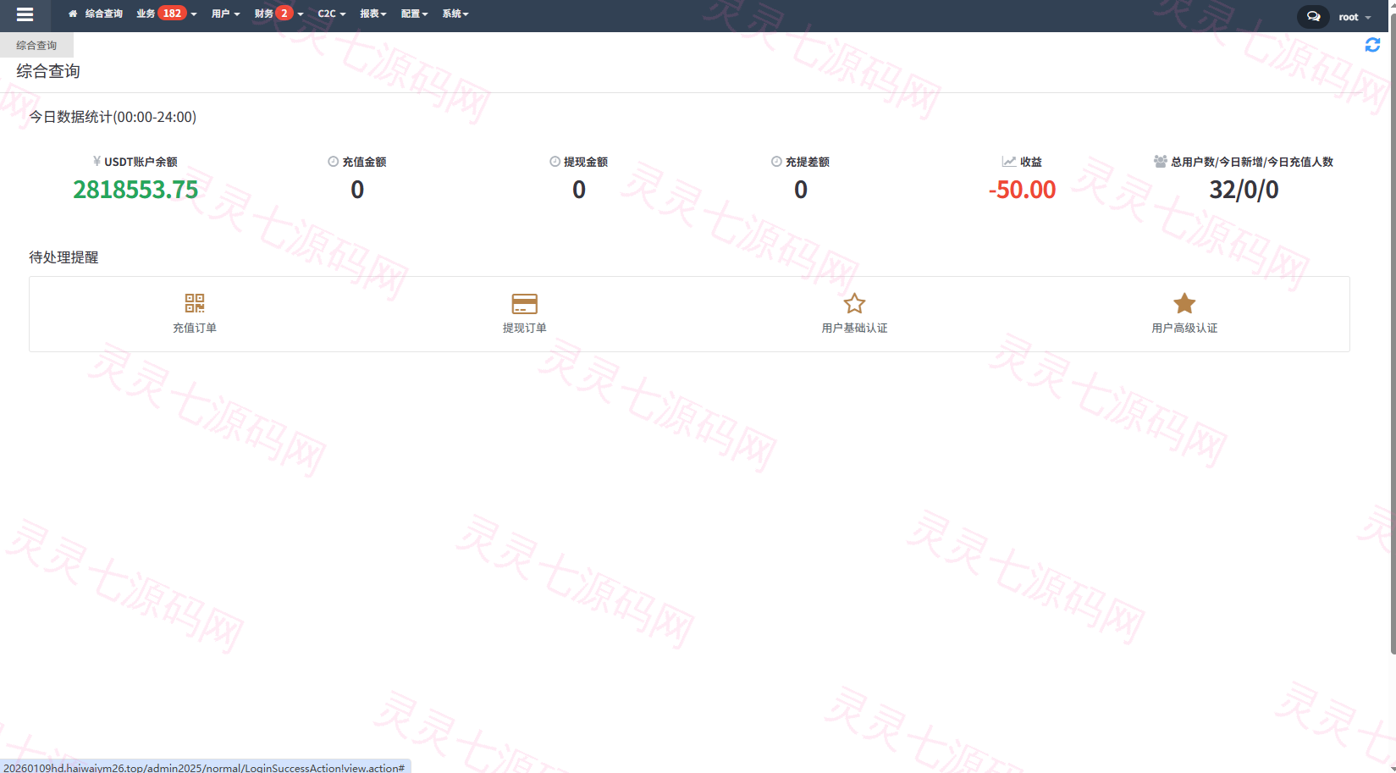Viewport: 1396px width, 773px height.
Task: Click the 充值订单 label
Action: click(x=195, y=329)
